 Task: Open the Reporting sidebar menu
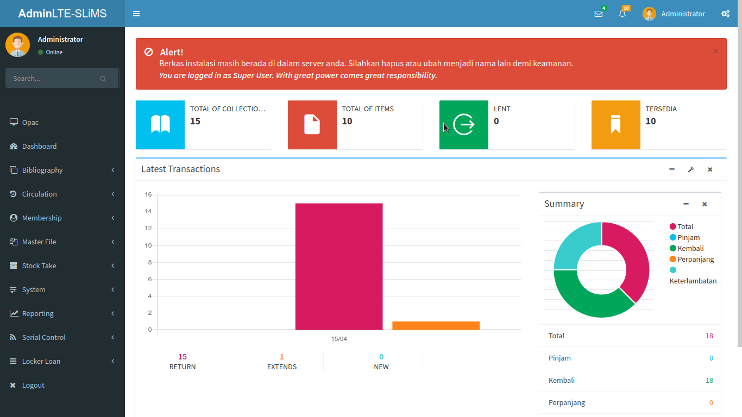[62, 313]
